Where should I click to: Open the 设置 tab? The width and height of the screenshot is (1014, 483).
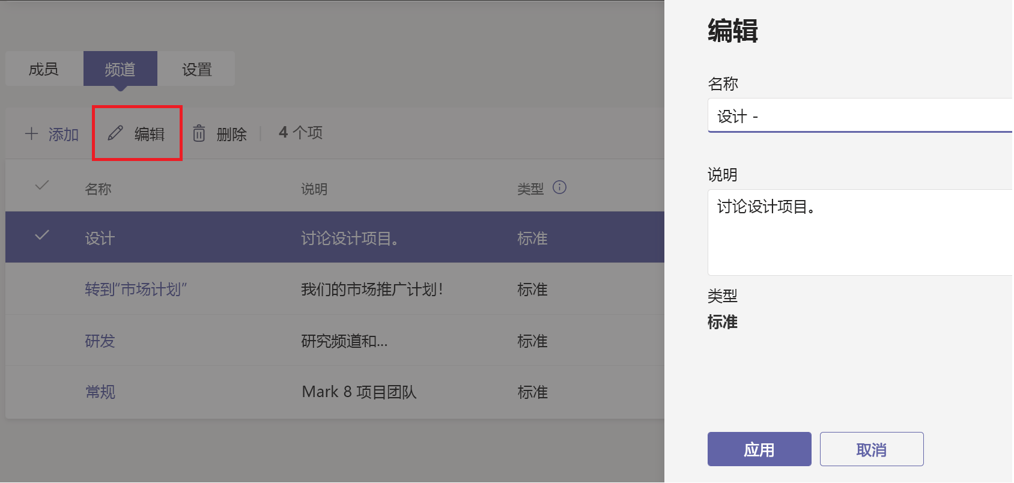click(197, 69)
